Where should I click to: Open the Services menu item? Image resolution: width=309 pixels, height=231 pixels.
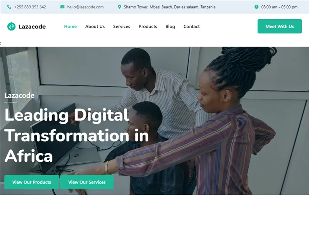122,27
